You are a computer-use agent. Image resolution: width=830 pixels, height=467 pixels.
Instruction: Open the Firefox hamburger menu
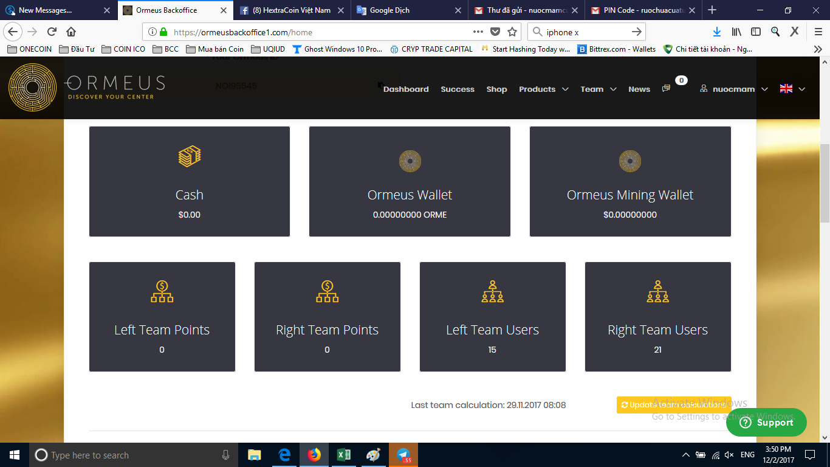click(x=818, y=32)
